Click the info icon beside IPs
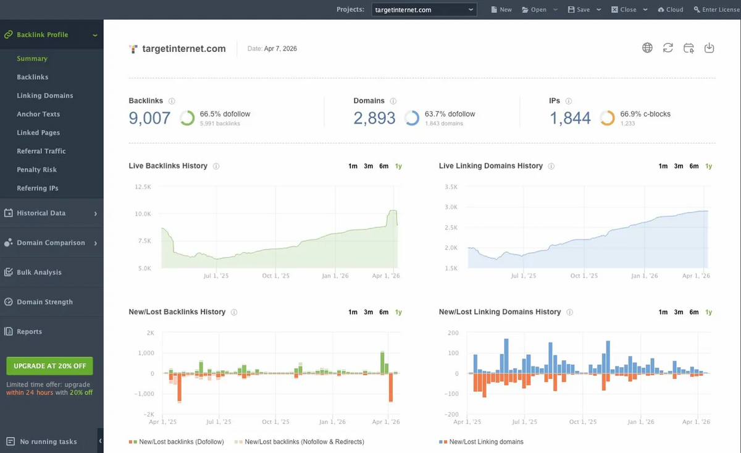The width and height of the screenshot is (741, 453). pyautogui.click(x=569, y=101)
